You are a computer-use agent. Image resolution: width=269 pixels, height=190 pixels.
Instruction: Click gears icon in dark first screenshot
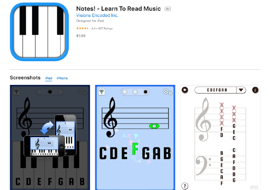pyautogui.click(x=83, y=92)
